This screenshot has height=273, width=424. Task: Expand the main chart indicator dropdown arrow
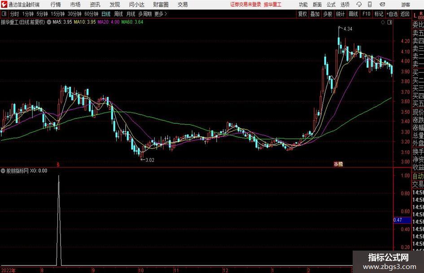pos(49,22)
